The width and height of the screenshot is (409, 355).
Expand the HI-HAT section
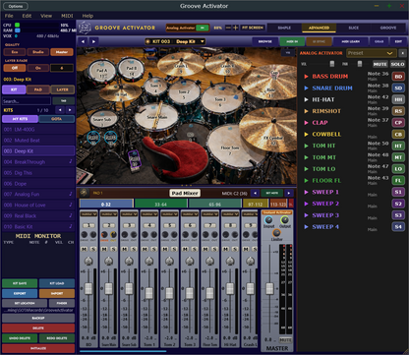click(306, 99)
